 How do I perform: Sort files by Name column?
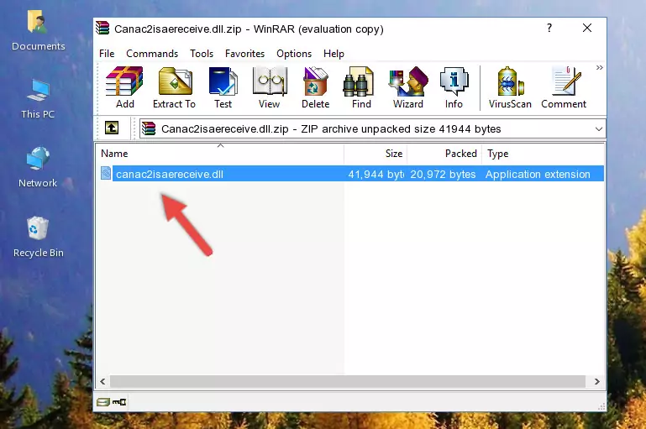220,154
